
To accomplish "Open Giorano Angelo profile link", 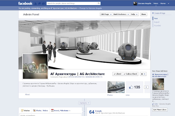I will coord(144,4).
